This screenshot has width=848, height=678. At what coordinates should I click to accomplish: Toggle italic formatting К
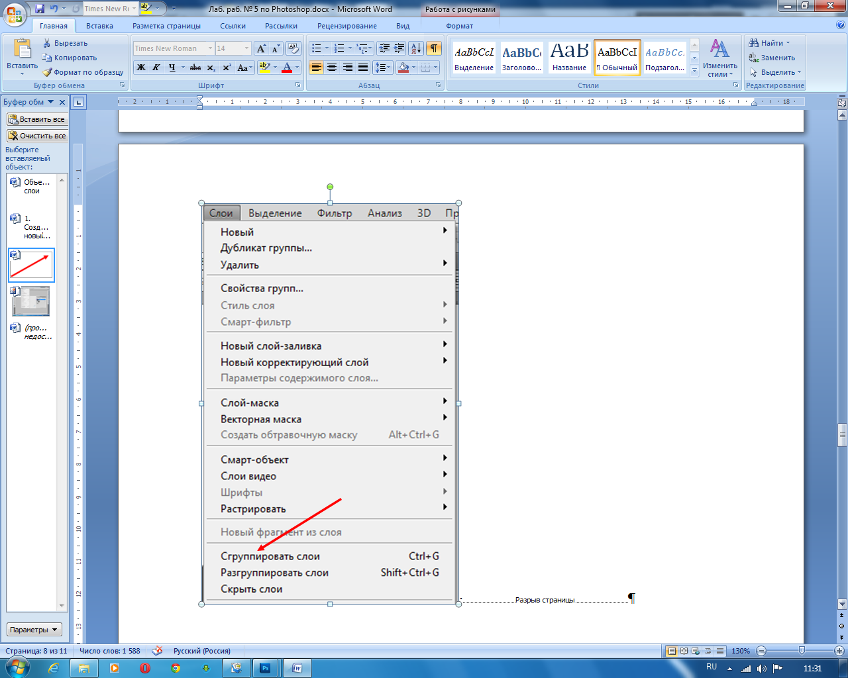[x=156, y=68]
